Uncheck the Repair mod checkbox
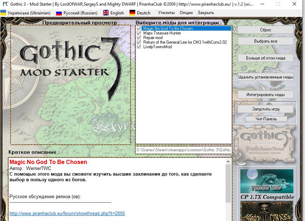The image size is (305, 221). tap(139, 37)
